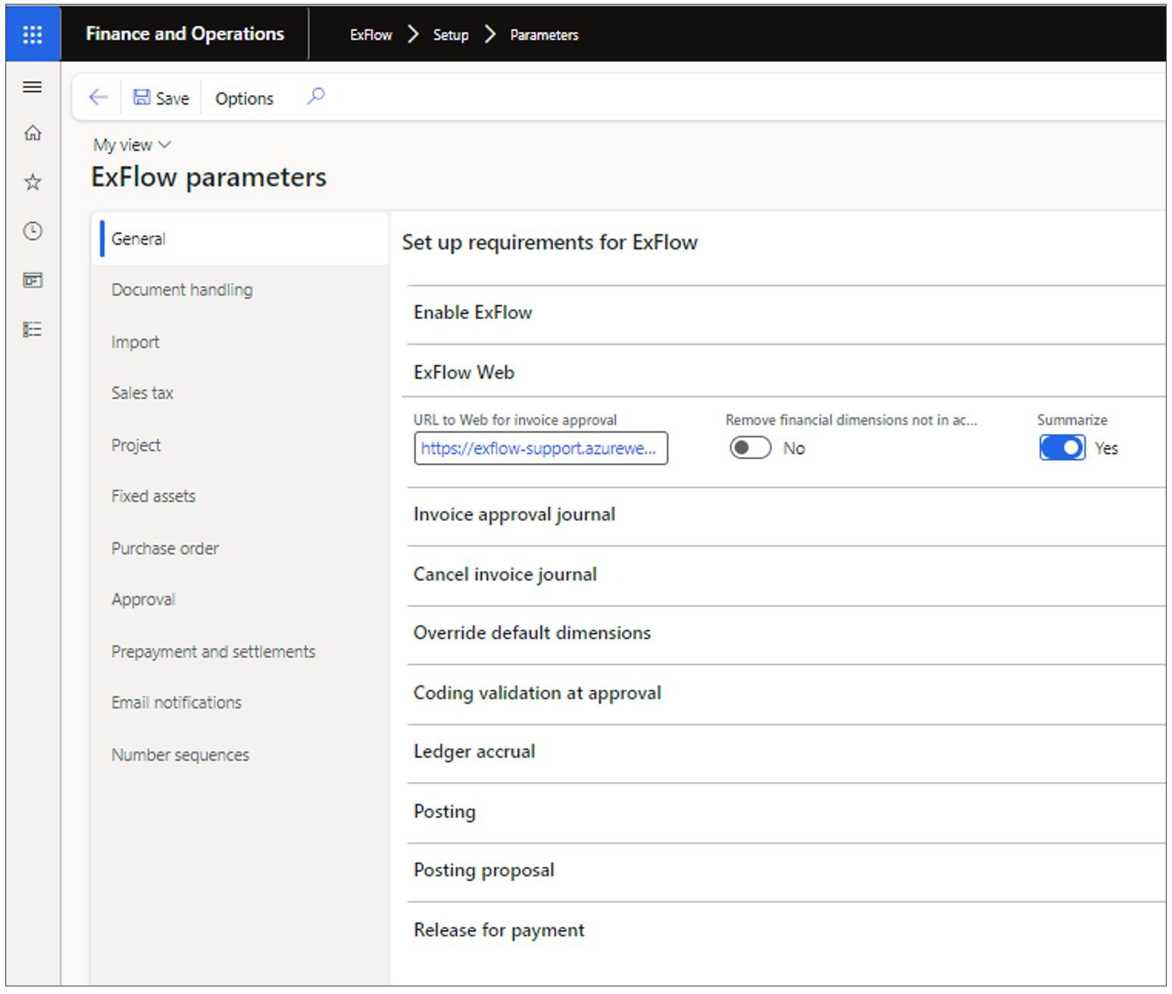Click Parameters in the breadcrumb
Viewport: 1172px width, 994px height.
[x=544, y=35]
